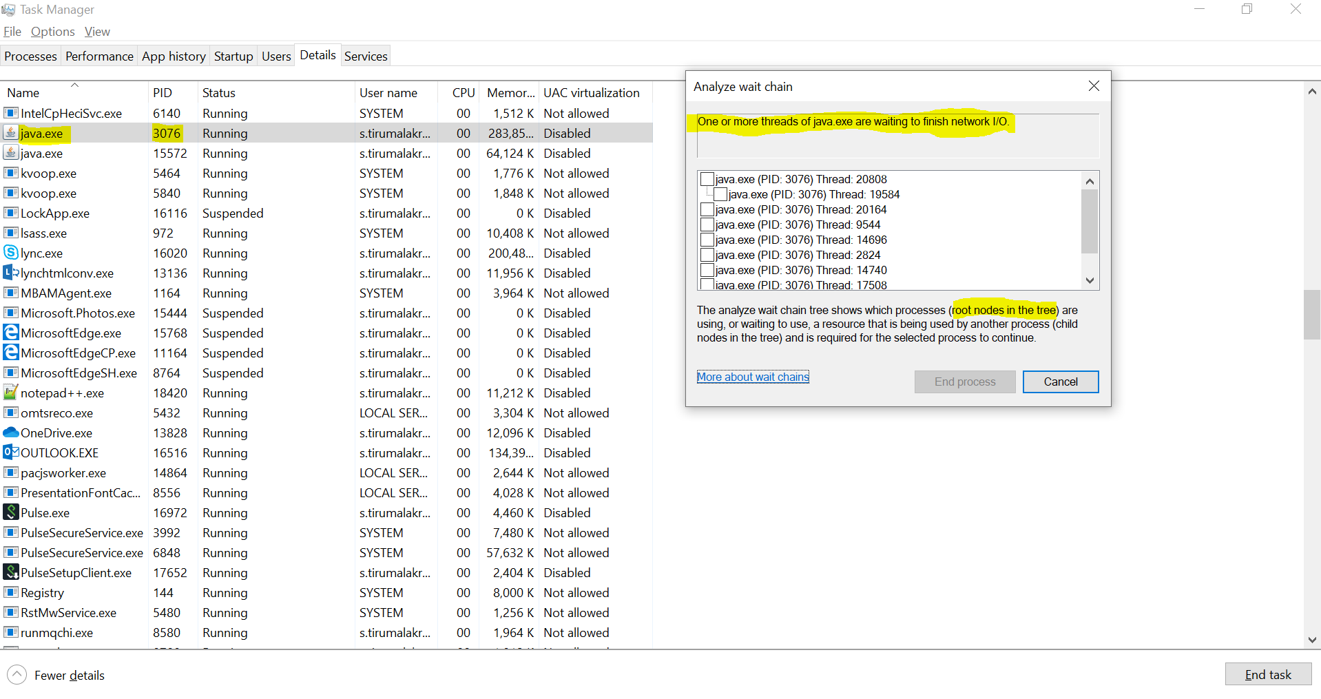Switch to the App history tab
Image resolution: width=1321 pixels, height=699 pixels.
174,56
